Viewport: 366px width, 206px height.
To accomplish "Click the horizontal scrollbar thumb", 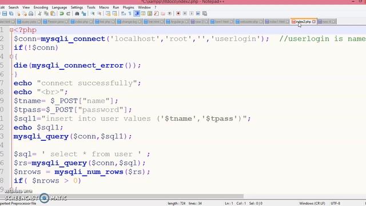I will click(x=122, y=196).
